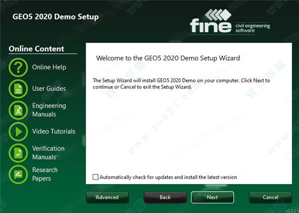Go to the previous step with Back
This screenshot has width=299, height=213.
coord(165,197)
